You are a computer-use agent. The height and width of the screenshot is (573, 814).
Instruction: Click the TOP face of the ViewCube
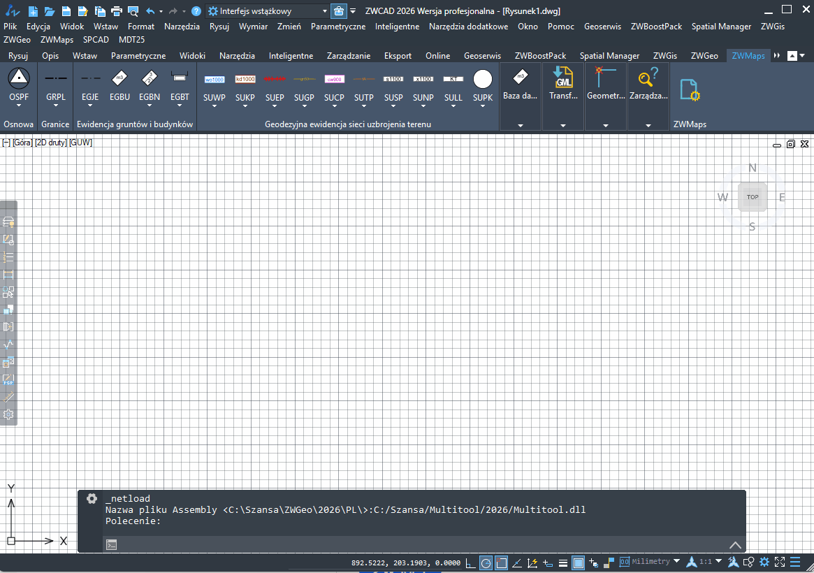pyautogui.click(x=753, y=196)
